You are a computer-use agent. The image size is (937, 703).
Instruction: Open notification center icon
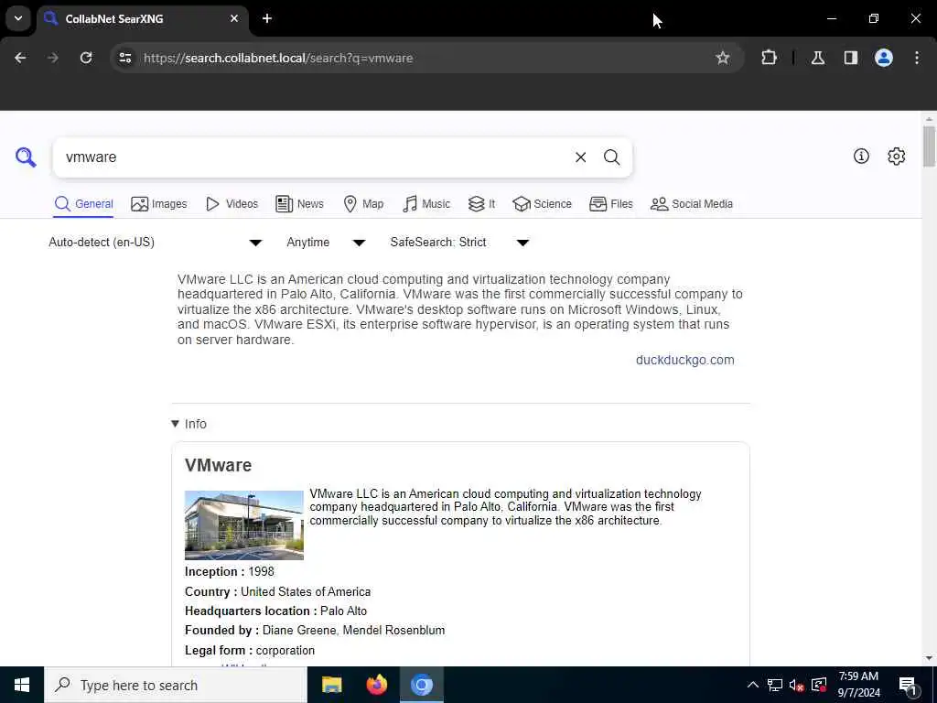(908, 685)
